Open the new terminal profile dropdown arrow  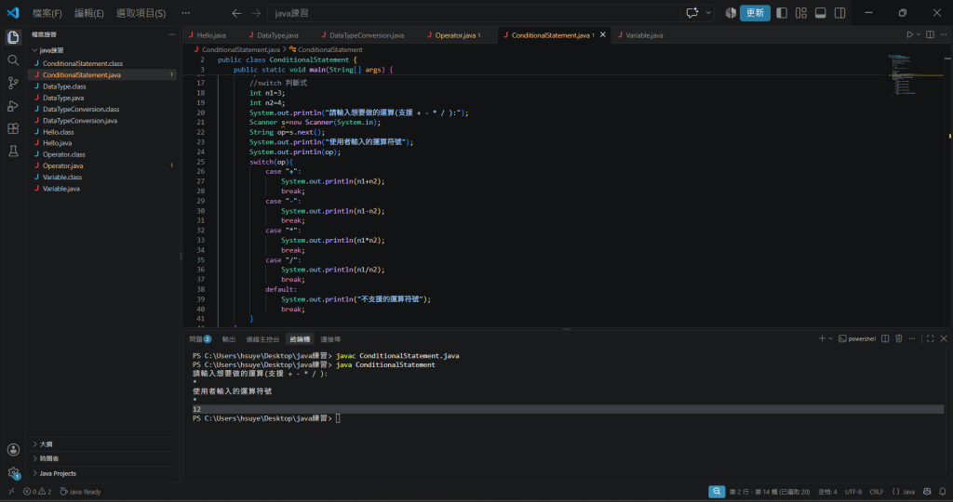[x=830, y=338]
